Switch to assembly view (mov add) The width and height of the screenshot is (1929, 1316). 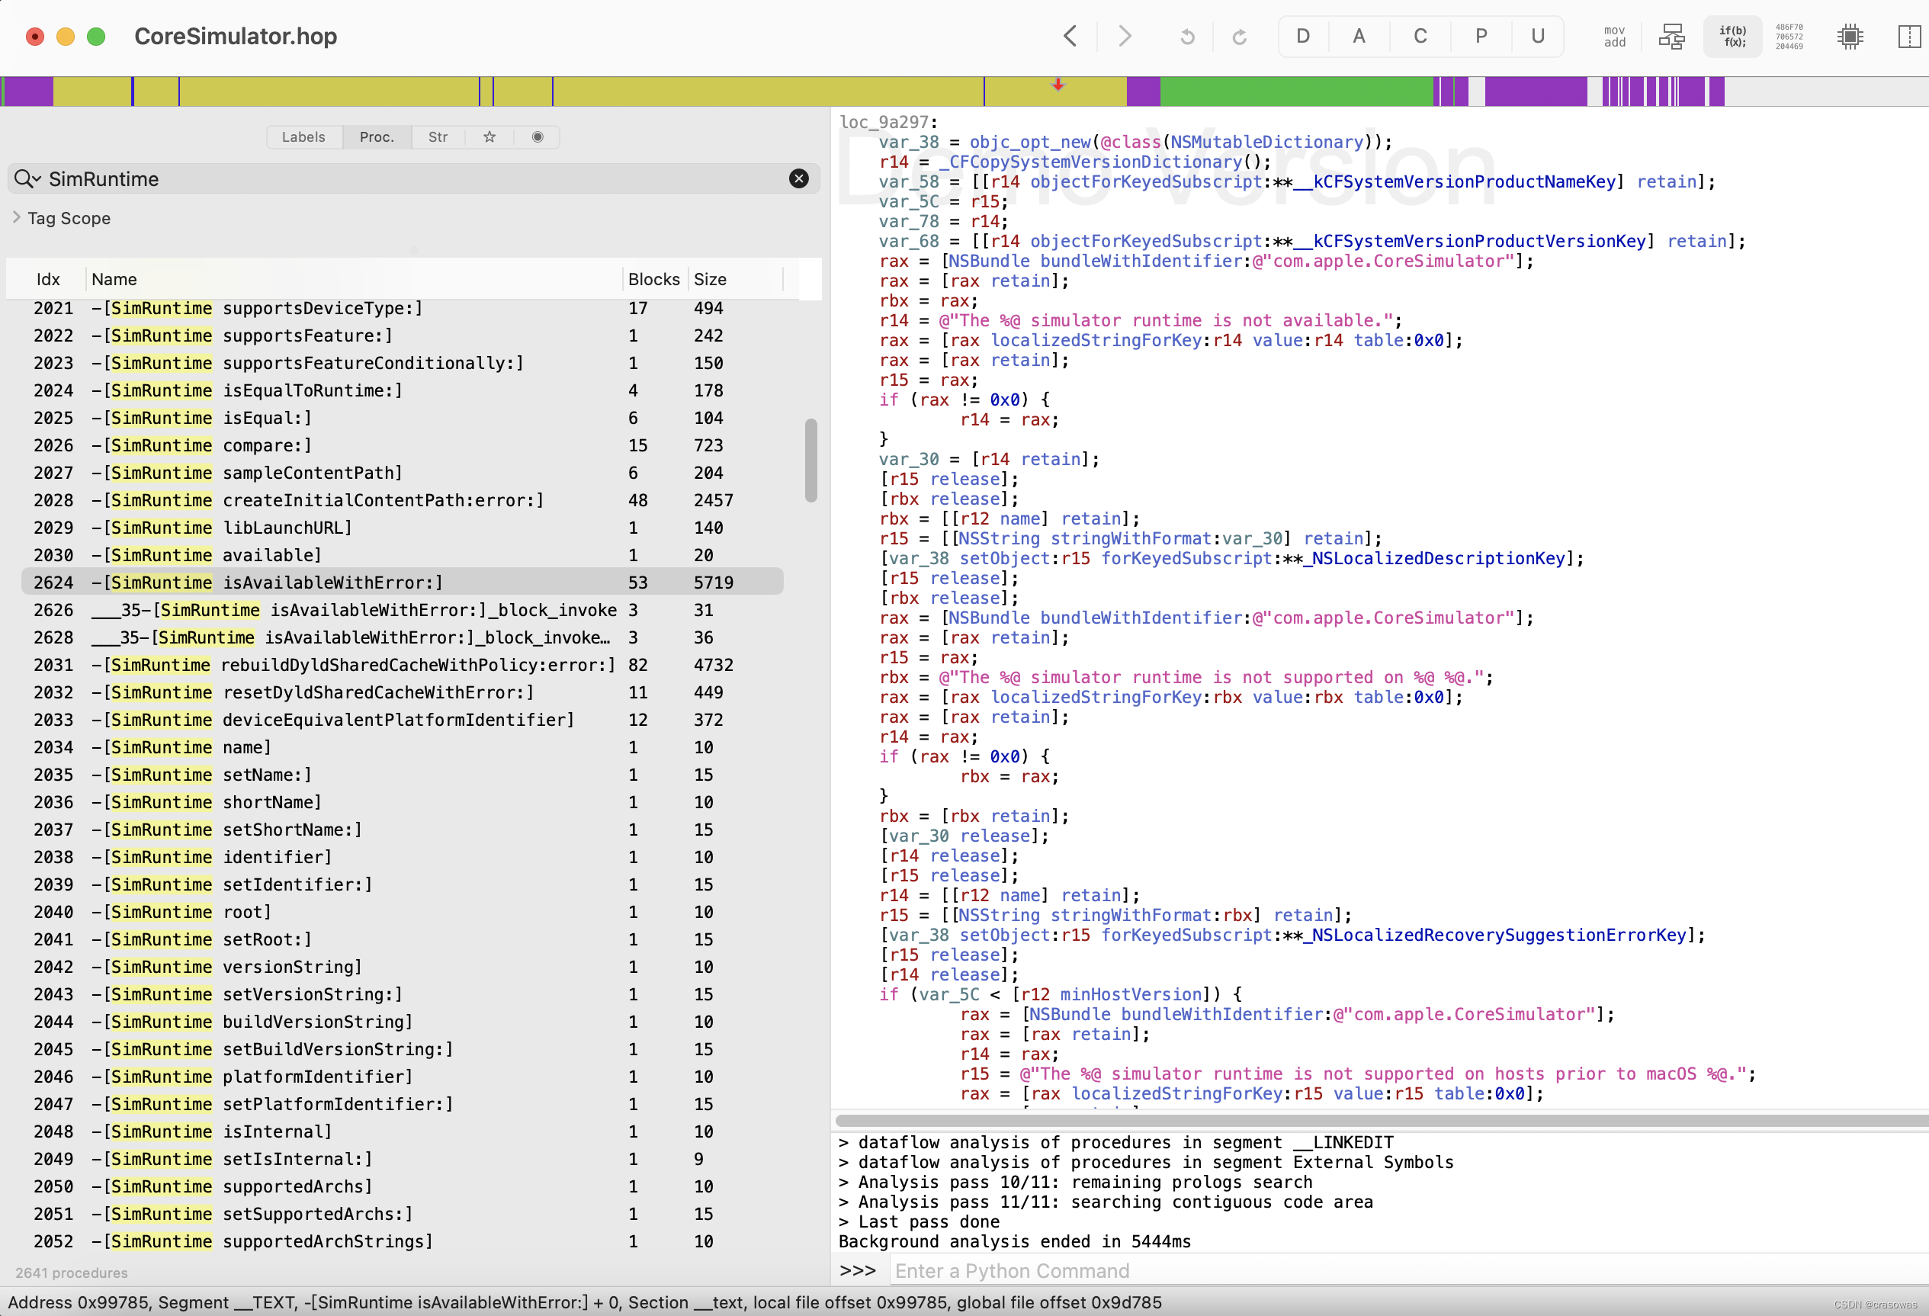pyautogui.click(x=1613, y=37)
